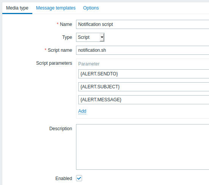This screenshot has width=209, height=185.
Task: Click the Script parameters label
Action: tap(54, 63)
